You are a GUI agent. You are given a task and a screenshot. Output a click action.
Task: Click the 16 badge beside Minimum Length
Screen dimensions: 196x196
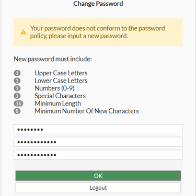(18, 103)
